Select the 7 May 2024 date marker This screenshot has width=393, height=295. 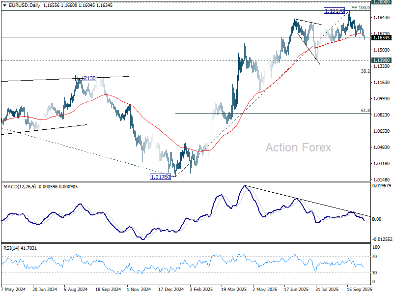(13, 290)
